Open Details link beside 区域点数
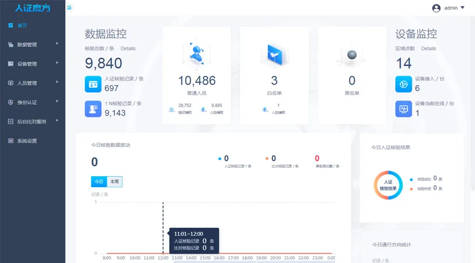Viewport: 475px width, 263px height. coord(429,48)
